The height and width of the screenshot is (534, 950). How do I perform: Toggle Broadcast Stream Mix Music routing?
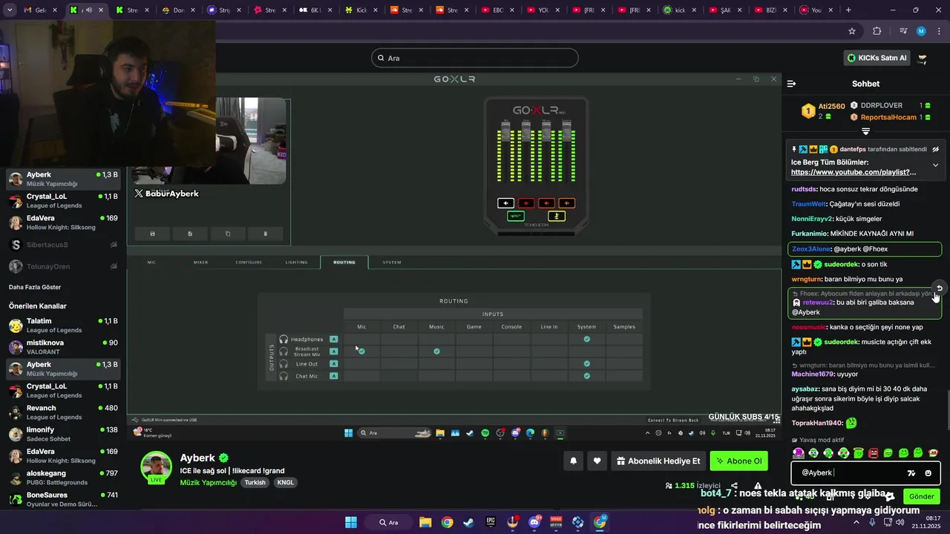436,352
